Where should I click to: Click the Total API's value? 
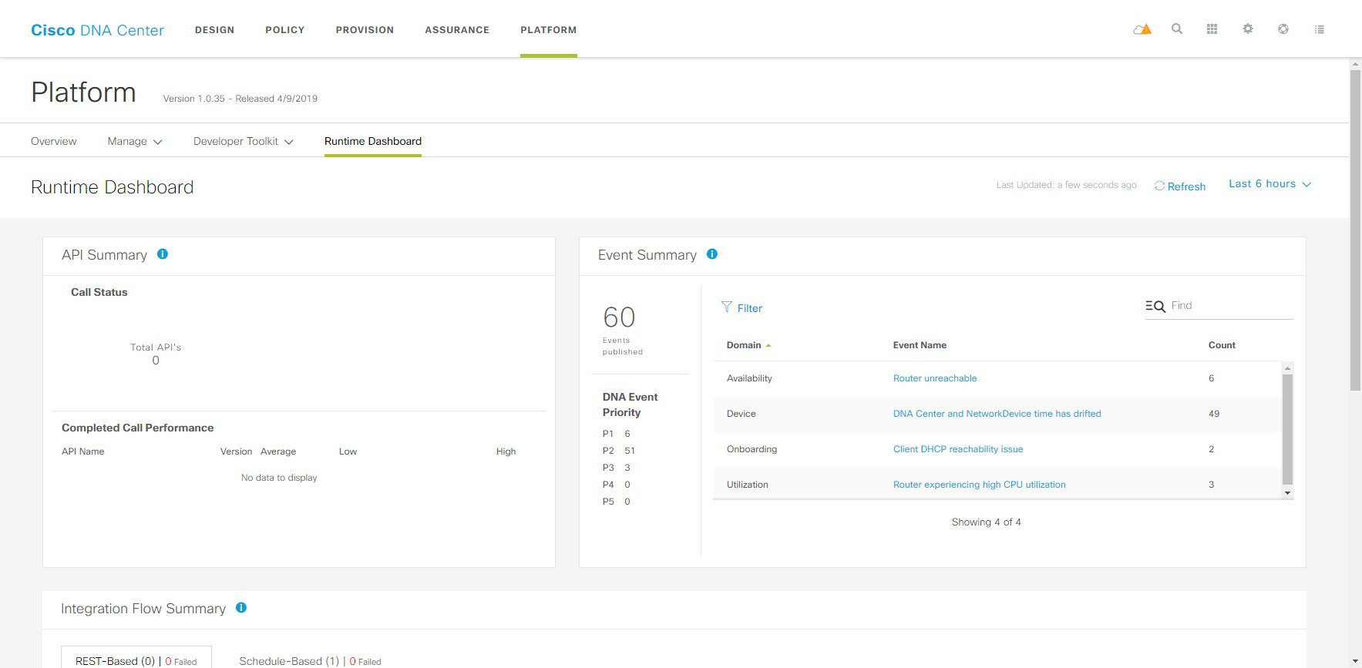[x=156, y=361]
